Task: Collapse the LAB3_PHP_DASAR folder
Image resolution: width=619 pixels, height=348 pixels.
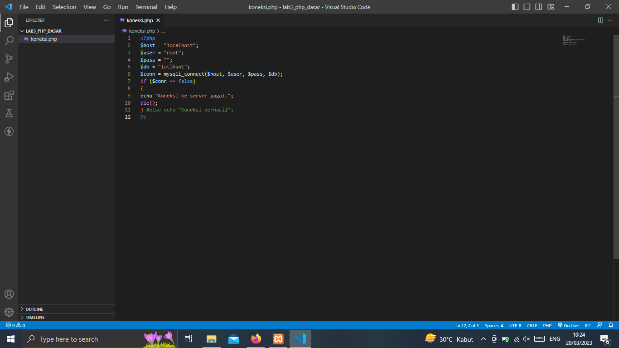Action: pyautogui.click(x=21, y=31)
